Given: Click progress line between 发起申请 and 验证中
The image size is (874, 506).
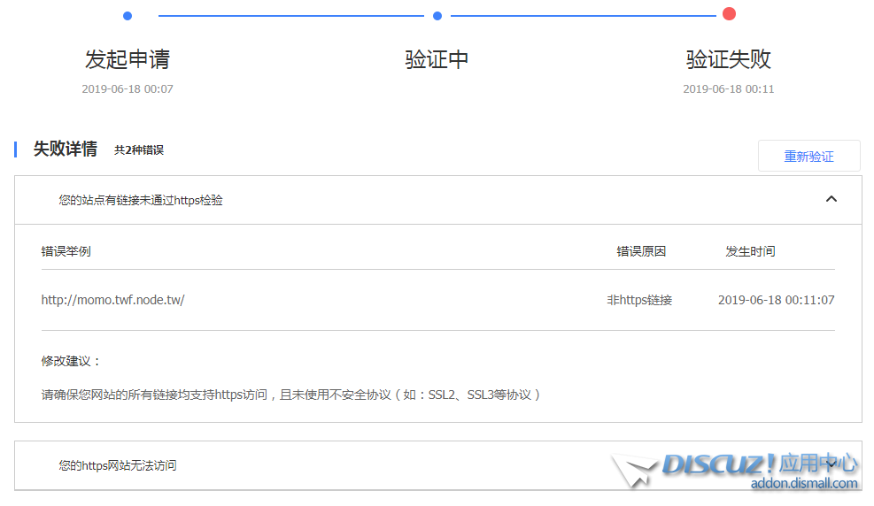Looking at the screenshot, I should (x=290, y=16).
